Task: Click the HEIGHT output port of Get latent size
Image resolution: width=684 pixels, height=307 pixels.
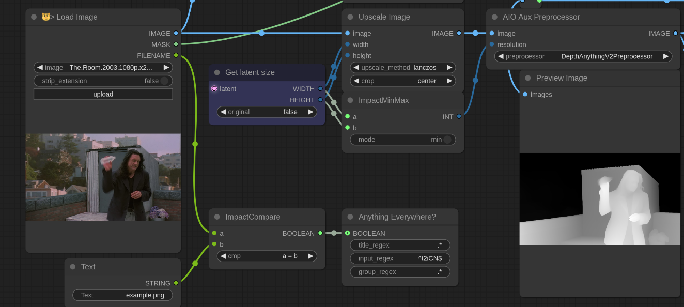Action: point(320,100)
